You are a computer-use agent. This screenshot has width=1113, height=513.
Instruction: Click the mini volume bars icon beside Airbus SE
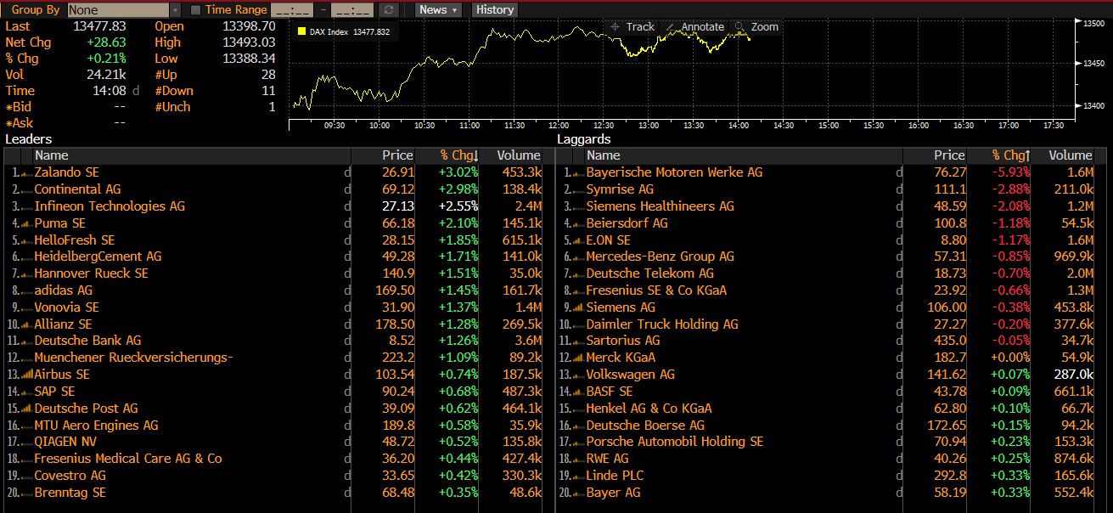(26, 375)
